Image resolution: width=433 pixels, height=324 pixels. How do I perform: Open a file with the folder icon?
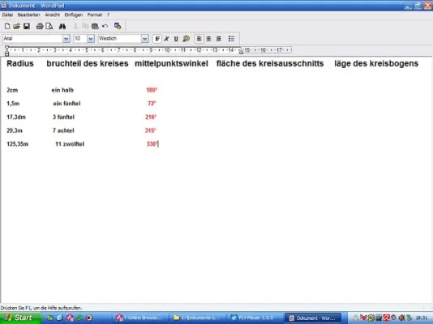click(x=16, y=26)
